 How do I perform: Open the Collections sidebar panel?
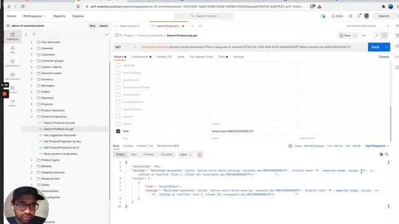tap(12, 36)
